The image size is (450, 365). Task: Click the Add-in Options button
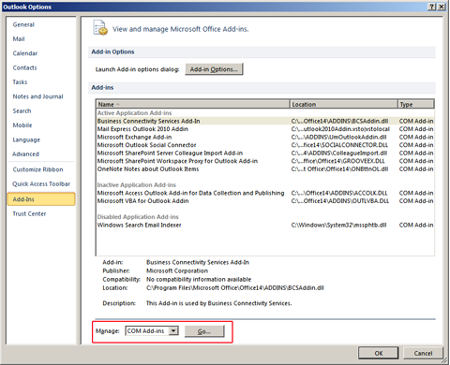coord(214,69)
